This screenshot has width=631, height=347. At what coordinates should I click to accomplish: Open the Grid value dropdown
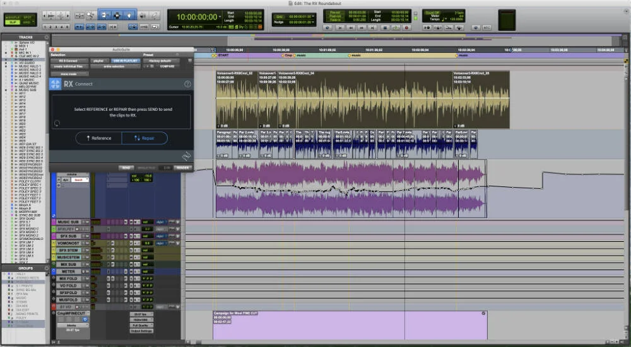coord(313,16)
